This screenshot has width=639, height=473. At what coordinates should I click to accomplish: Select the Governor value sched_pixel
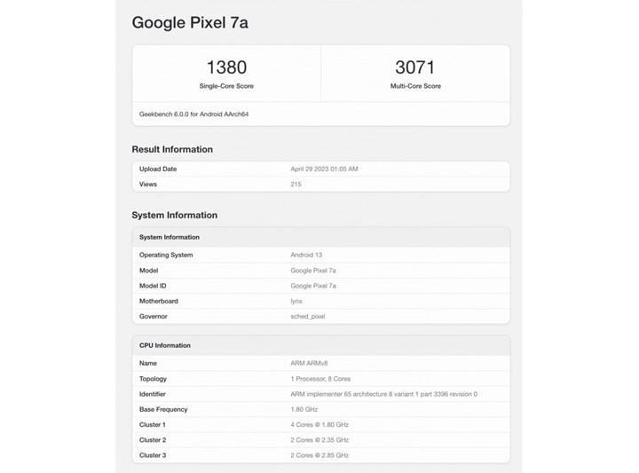[308, 317]
